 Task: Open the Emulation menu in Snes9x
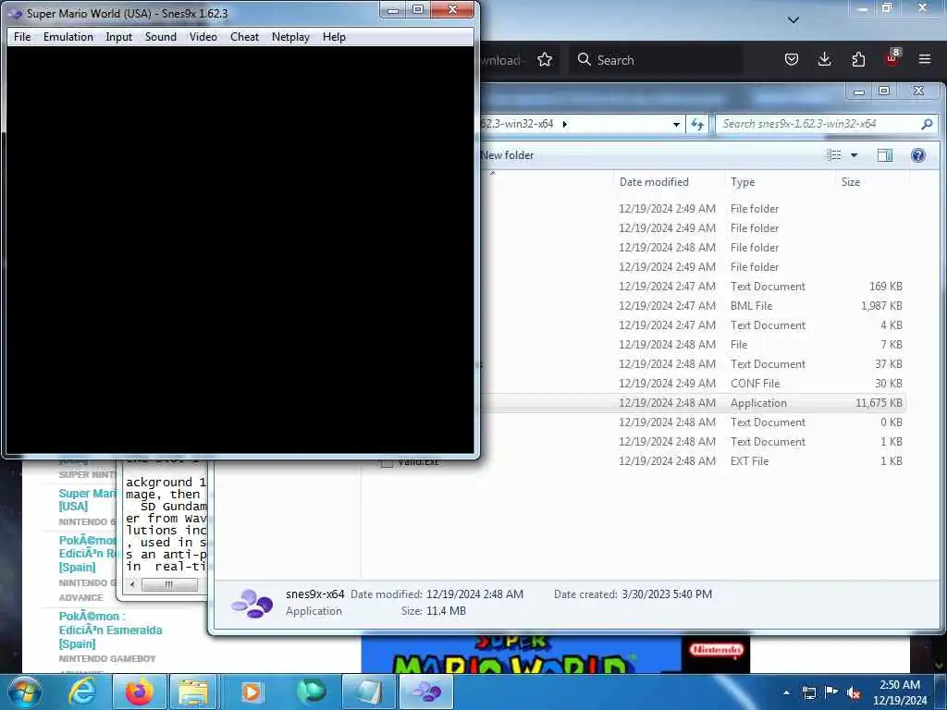click(x=68, y=37)
